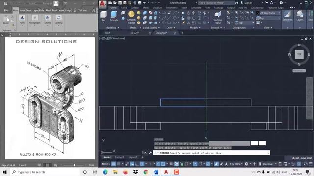The height and width of the screenshot is (176, 314).
Task: Click Plot icon in quick access toolbar
Action: (x=139, y=3)
